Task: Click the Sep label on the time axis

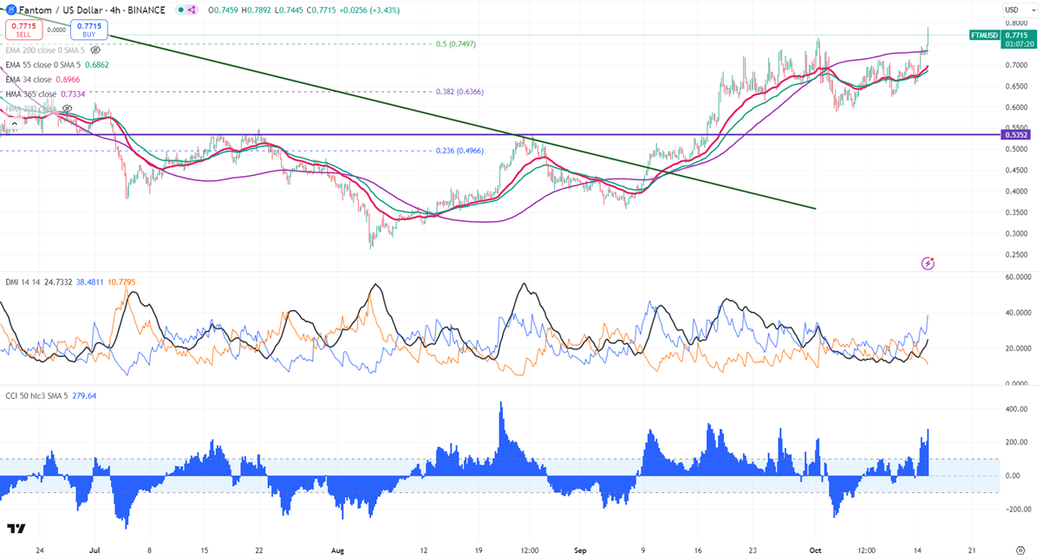Action: [x=580, y=549]
